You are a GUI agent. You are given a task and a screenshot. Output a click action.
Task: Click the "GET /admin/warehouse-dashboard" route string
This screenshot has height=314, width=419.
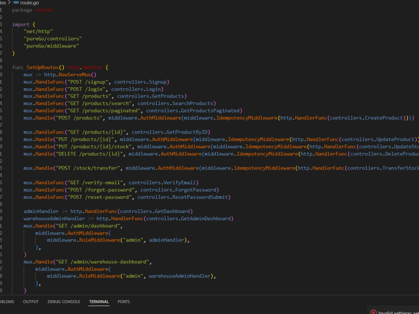pos(102,262)
